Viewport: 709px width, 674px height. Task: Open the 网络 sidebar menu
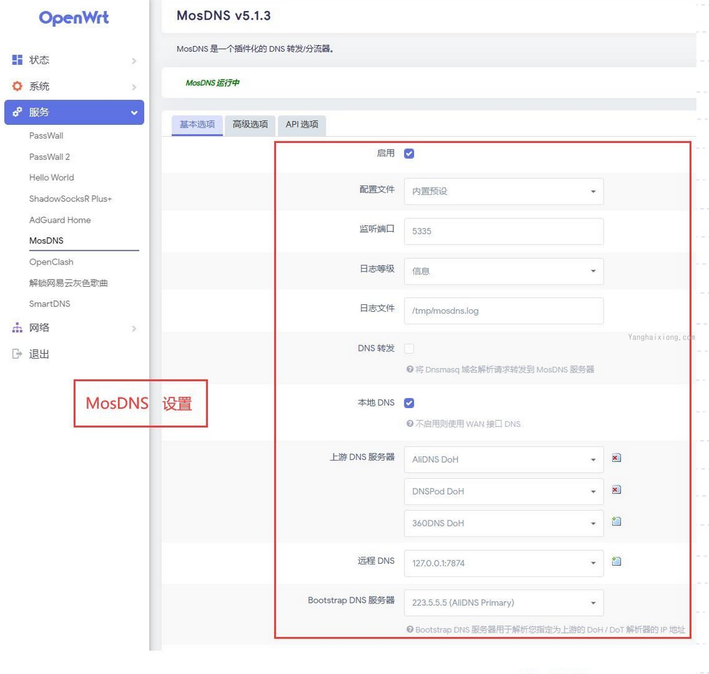74,328
